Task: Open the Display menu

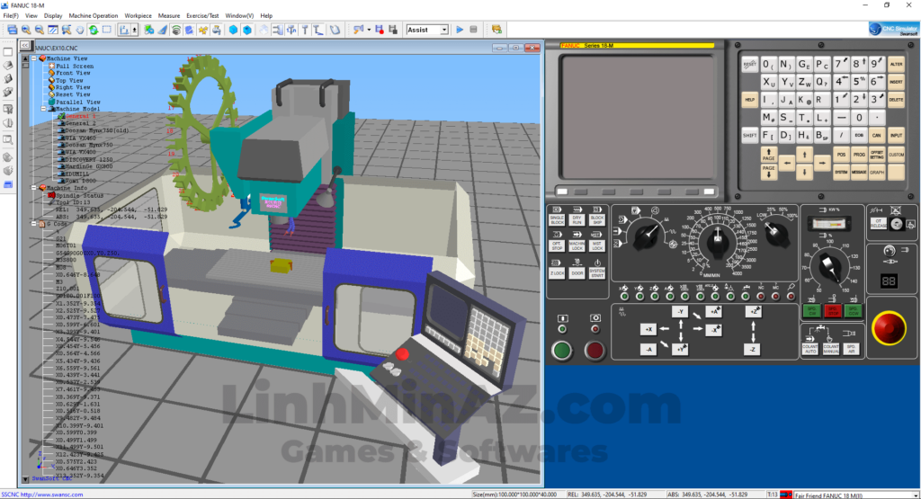Action: click(x=53, y=16)
